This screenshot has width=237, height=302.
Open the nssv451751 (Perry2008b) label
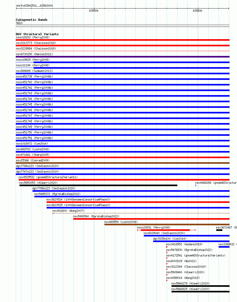pyautogui.click(x=34, y=138)
